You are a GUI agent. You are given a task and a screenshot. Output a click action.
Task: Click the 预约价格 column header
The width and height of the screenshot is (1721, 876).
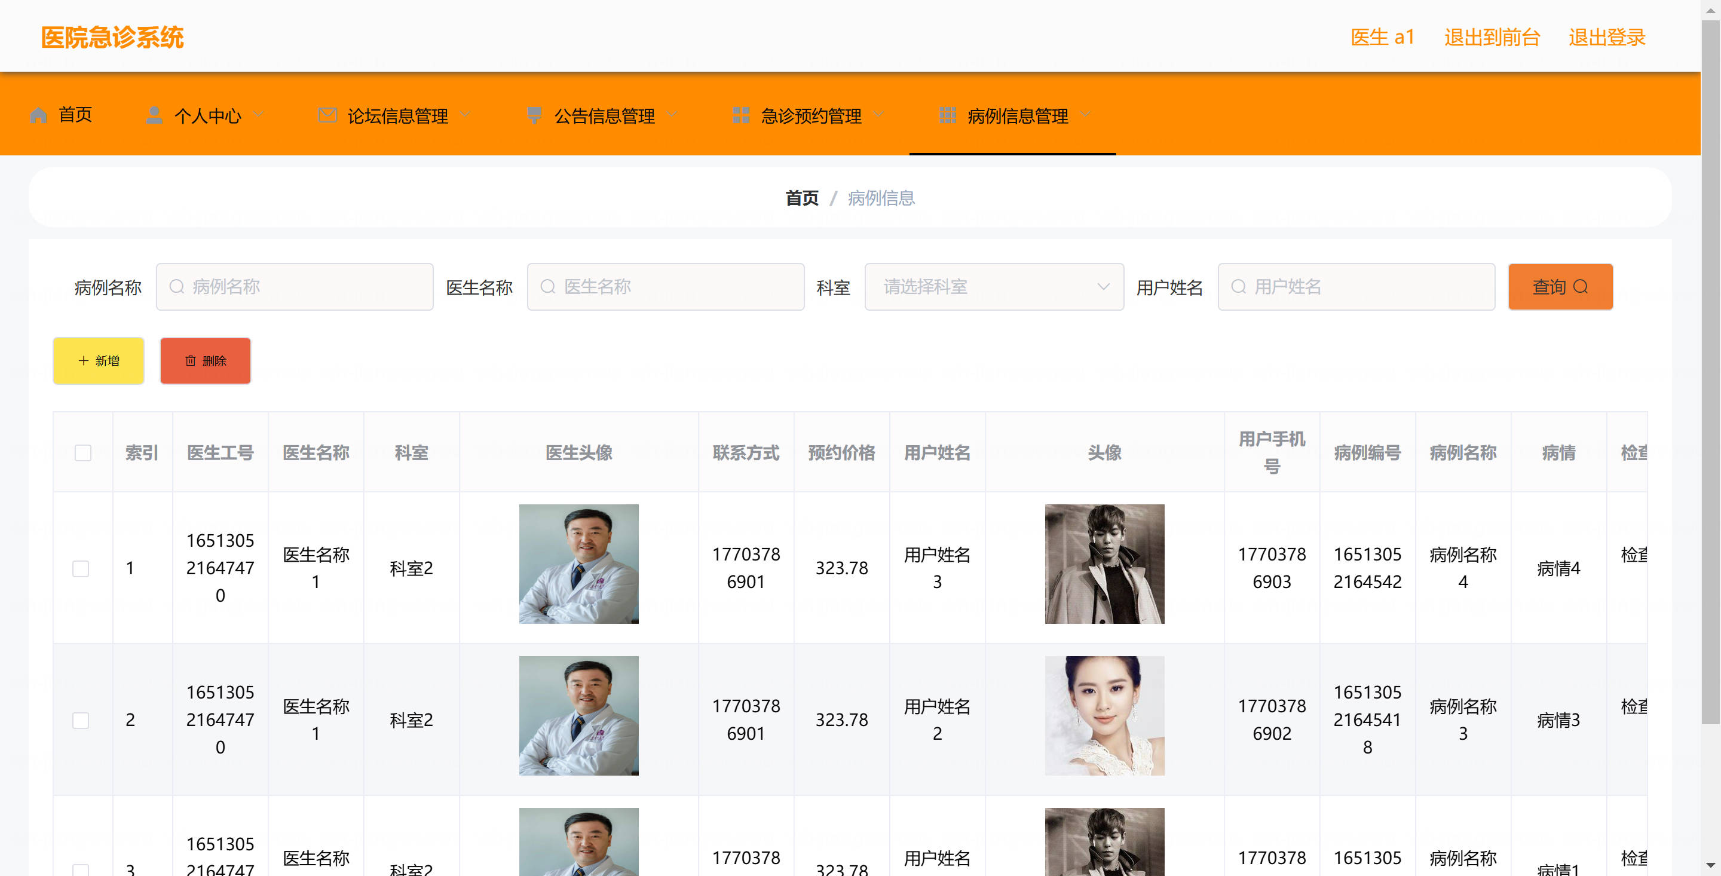click(842, 452)
